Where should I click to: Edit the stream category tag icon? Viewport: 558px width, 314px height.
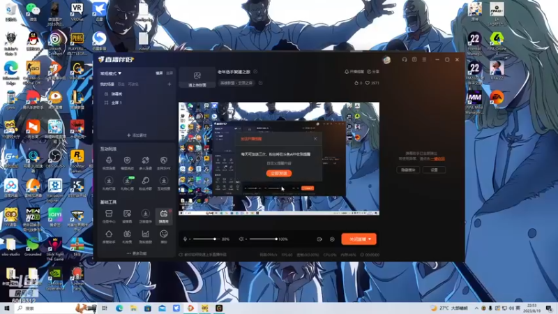[260, 83]
